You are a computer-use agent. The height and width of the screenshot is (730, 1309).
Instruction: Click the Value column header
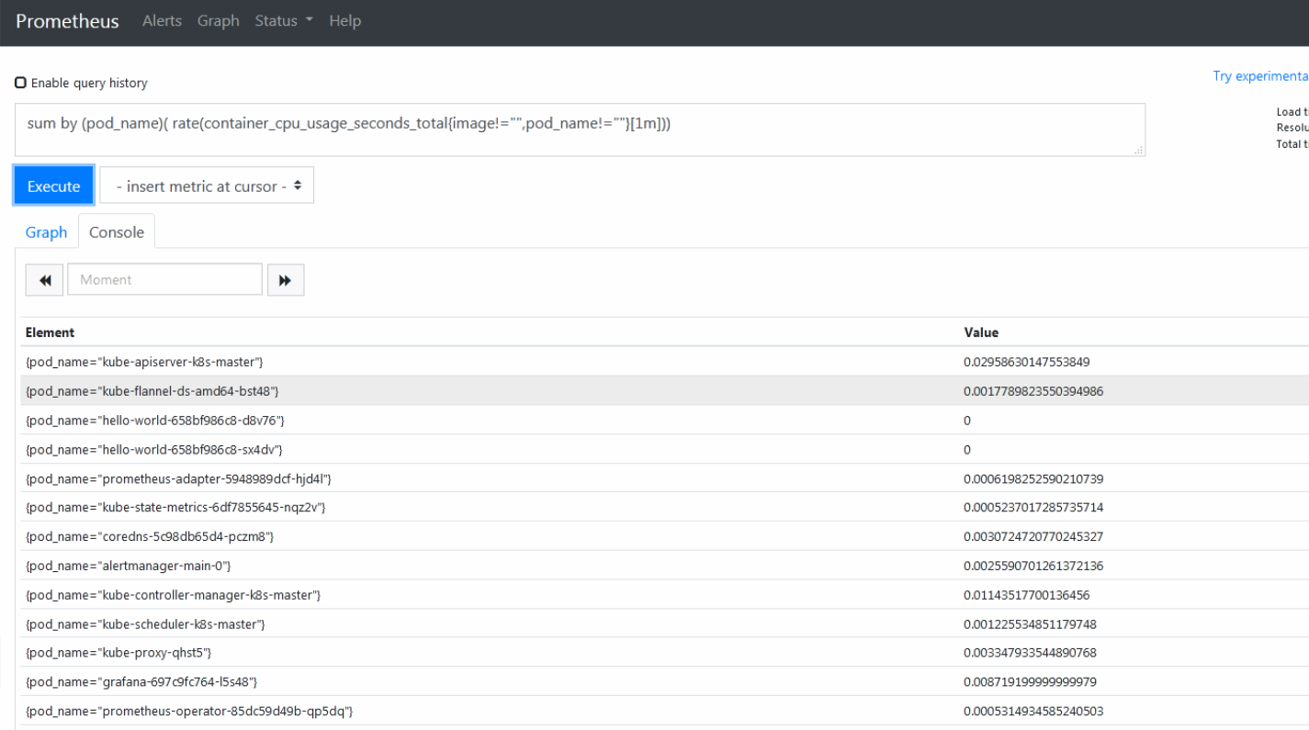[x=980, y=331]
